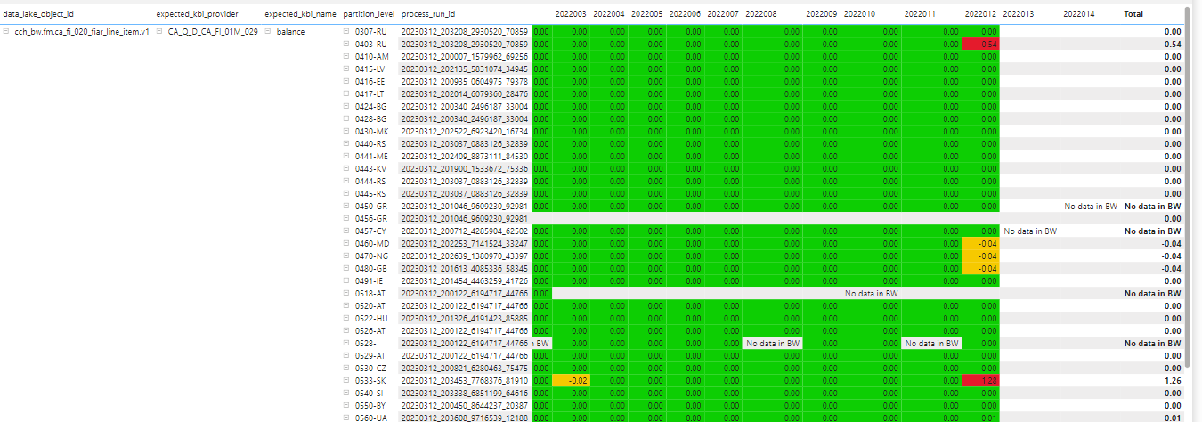1202x422 pixels.
Task: Select run id 20230312_202409_8873111_84530
Action: pos(465,156)
